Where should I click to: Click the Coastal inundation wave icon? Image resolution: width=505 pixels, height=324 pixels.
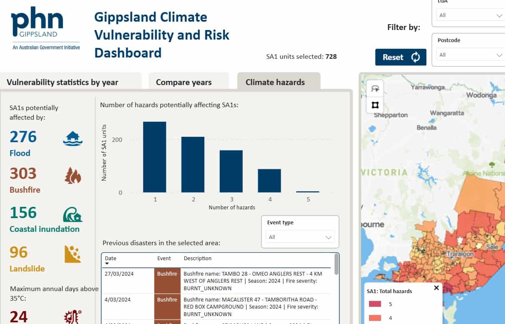[73, 214]
